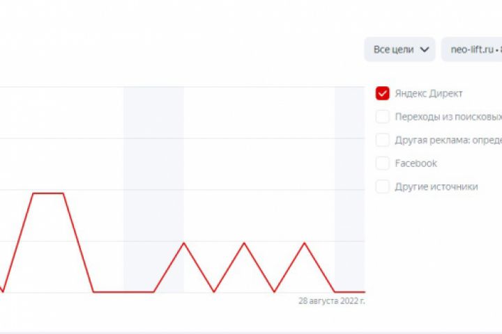Click the "Яндекс Директ" legend label
Image resolution: width=502 pixels, height=334 pixels.
pos(428,93)
